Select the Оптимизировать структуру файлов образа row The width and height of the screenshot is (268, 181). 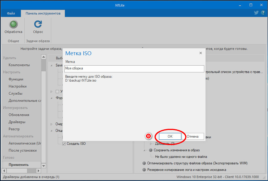[x=197, y=163]
